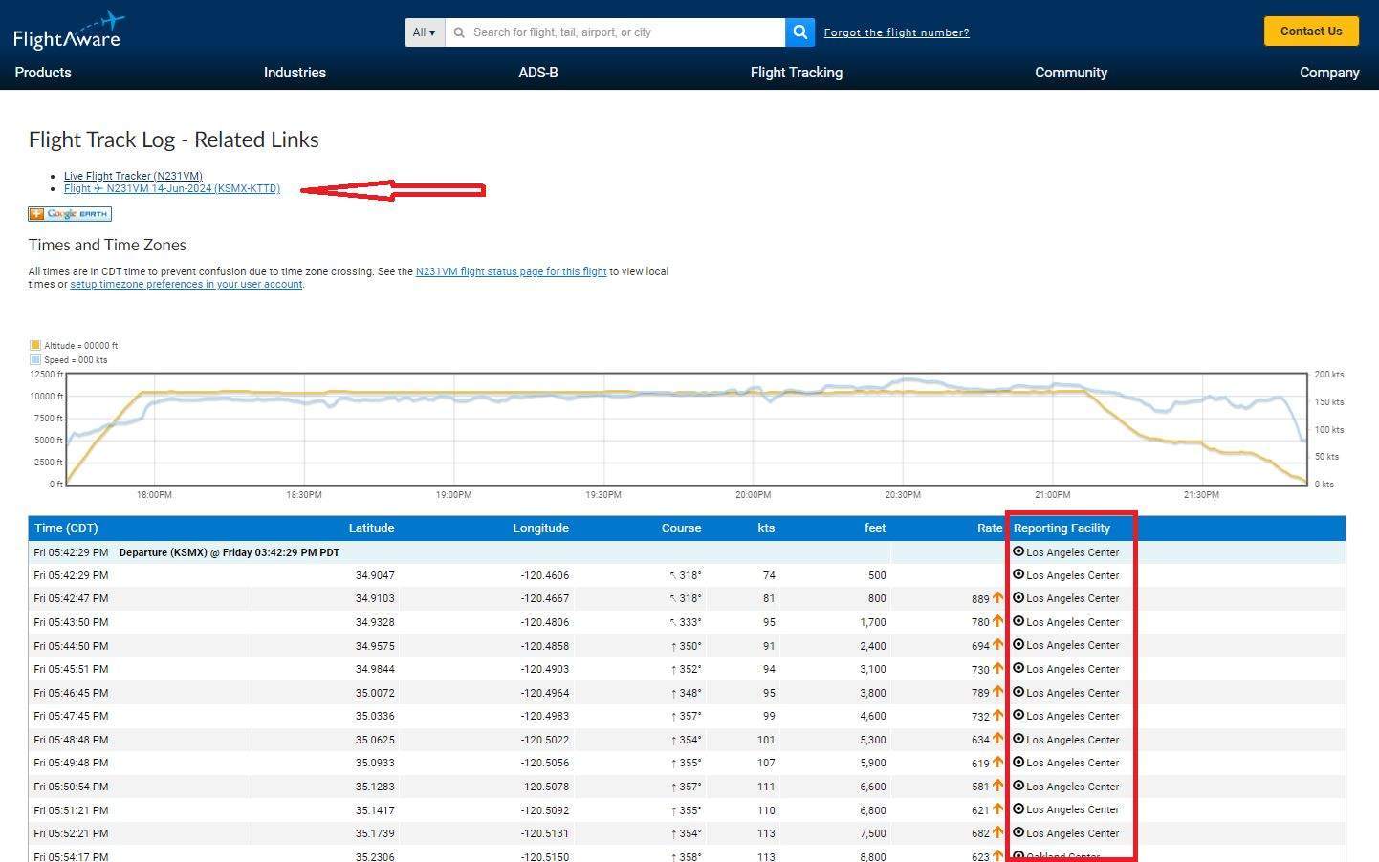Click the Speed legend blue swatch
The height and width of the screenshot is (862, 1379).
tap(35, 359)
